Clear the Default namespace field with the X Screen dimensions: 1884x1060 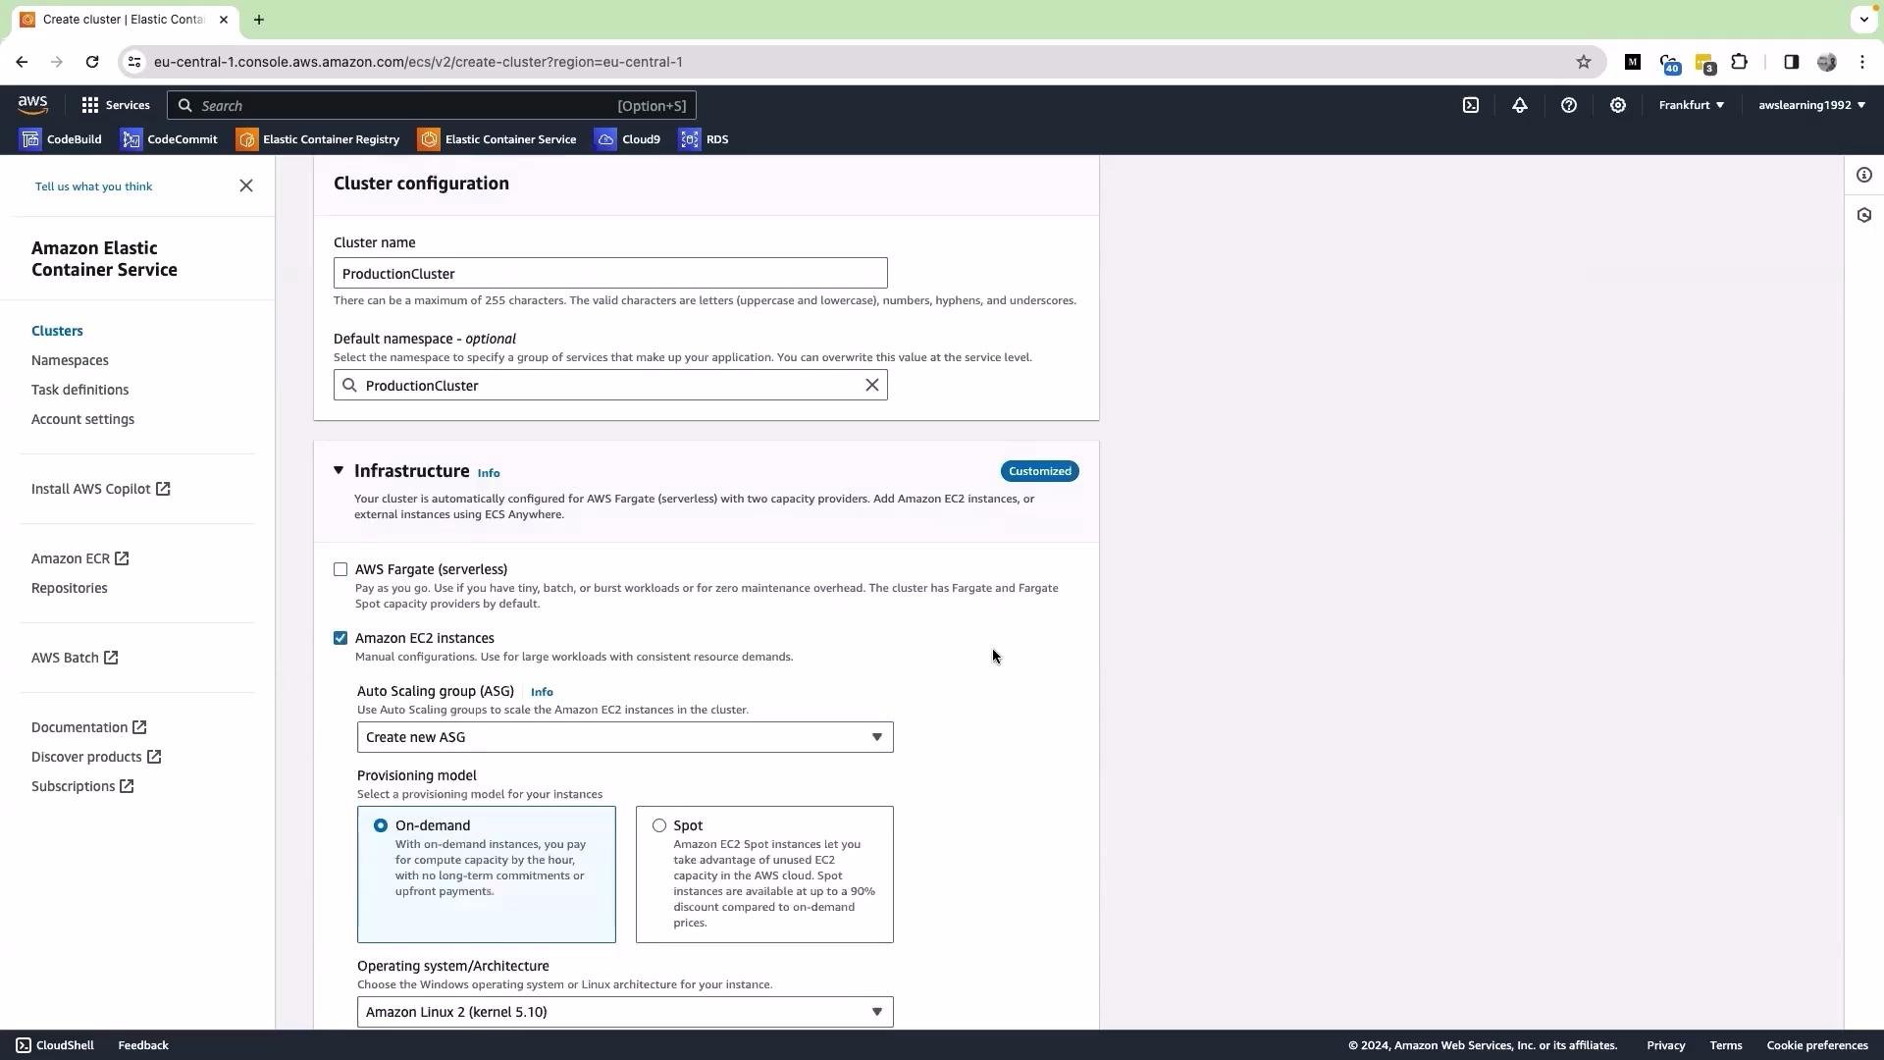871,385
